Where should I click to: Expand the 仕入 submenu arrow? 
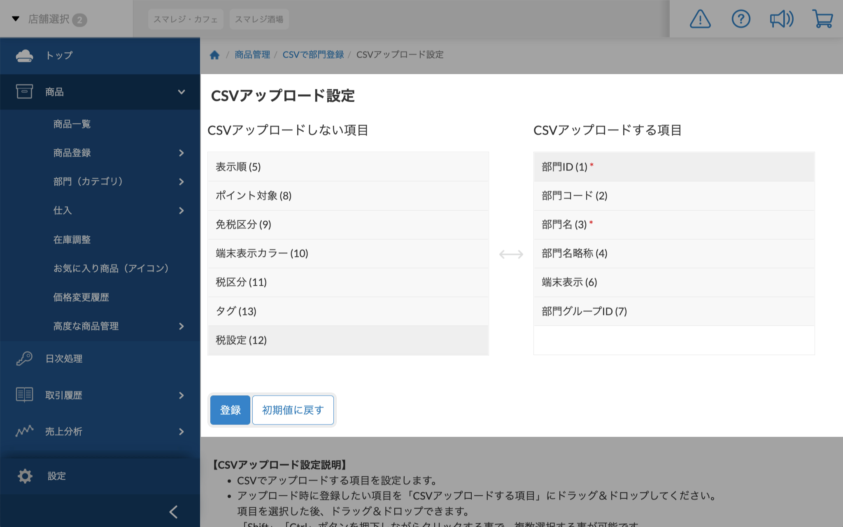pyautogui.click(x=182, y=210)
